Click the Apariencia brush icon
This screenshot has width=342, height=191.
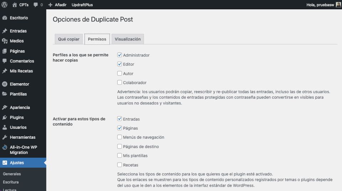5,107
